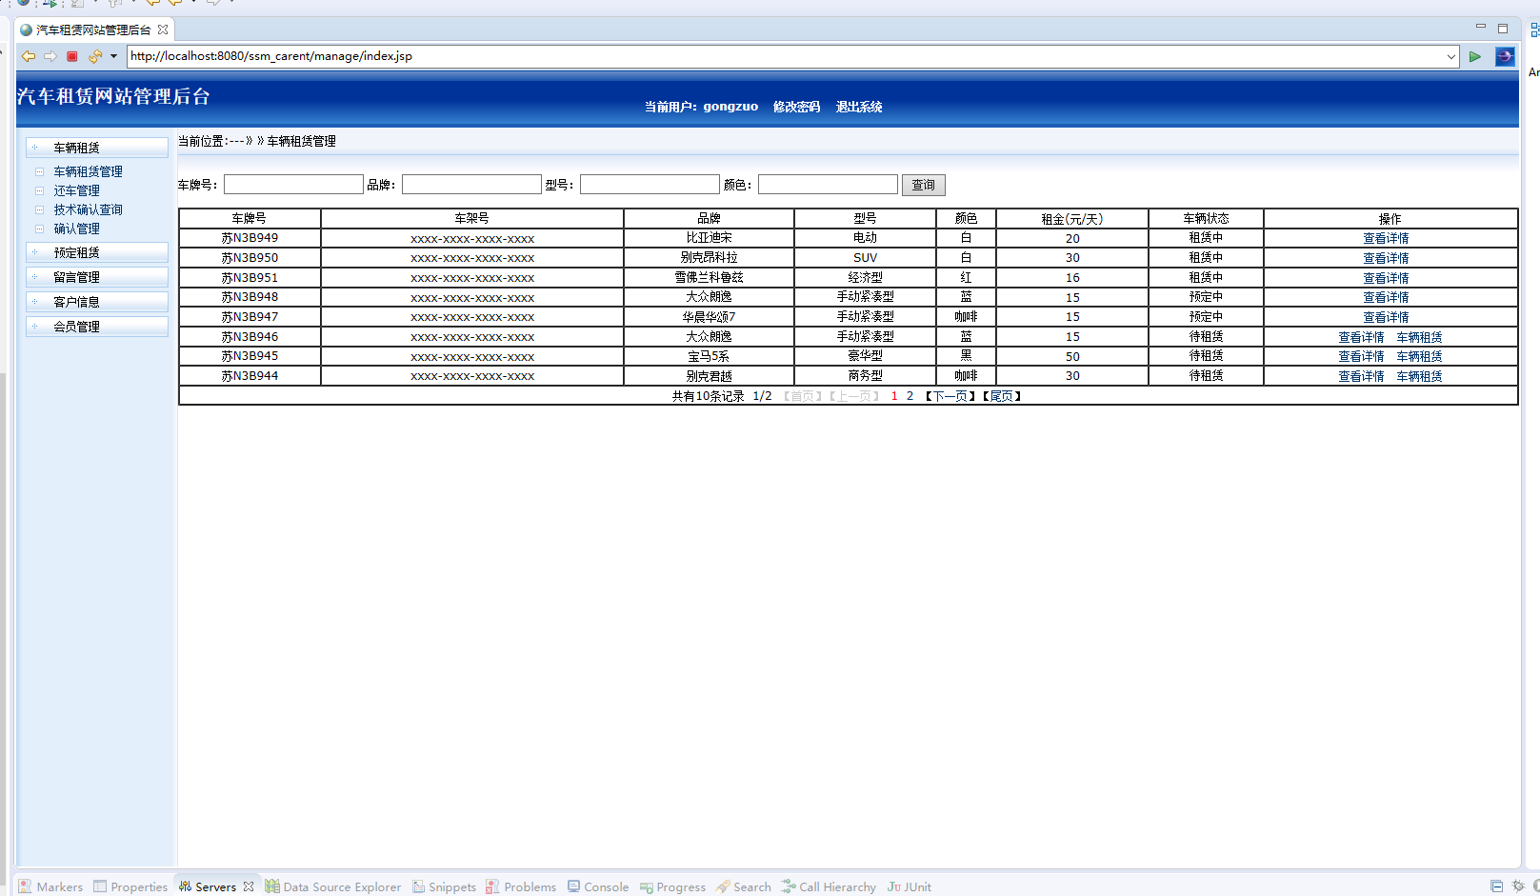The height and width of the screenshot is (896, 1540).
Task: Open the Snippets tab
Action: click(x=444, y=886)
